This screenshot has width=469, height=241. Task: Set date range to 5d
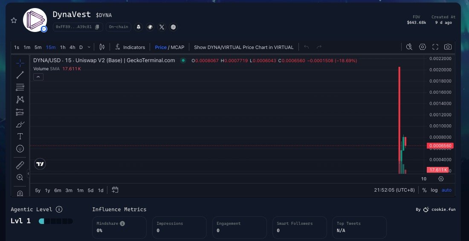pyautogui.click(x=90, y=190)
